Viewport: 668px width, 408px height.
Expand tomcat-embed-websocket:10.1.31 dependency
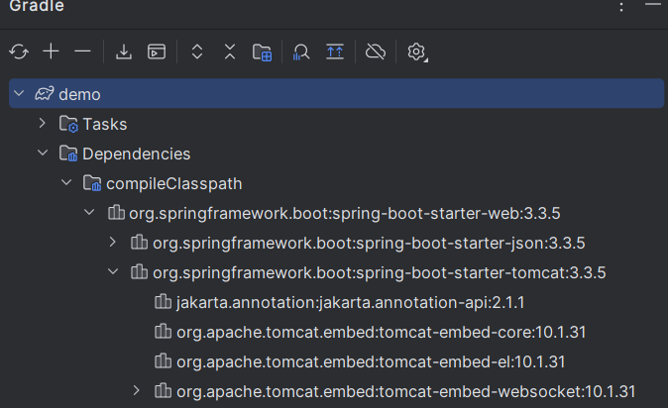(x=137, y=390)
